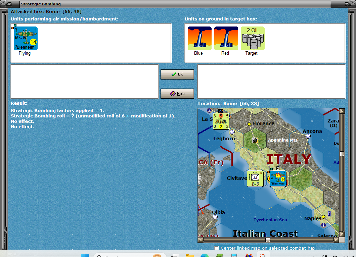Click the burning Blenheim counter on the map
The image size is (356, 257).
pos(278,178)
